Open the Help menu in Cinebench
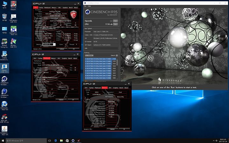This screenshot has width=229, height=143. click(x=89, y=6)
